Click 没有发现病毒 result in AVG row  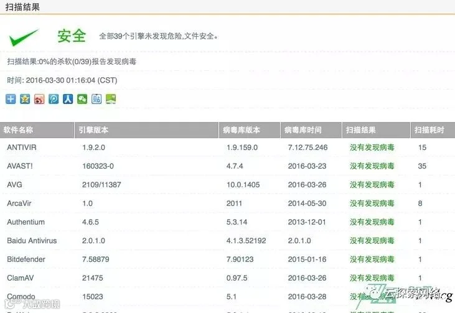372,184
